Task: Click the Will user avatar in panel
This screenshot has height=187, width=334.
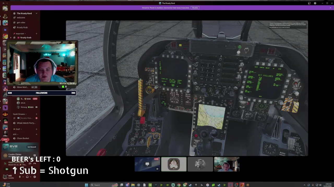Action: (5, 177)
